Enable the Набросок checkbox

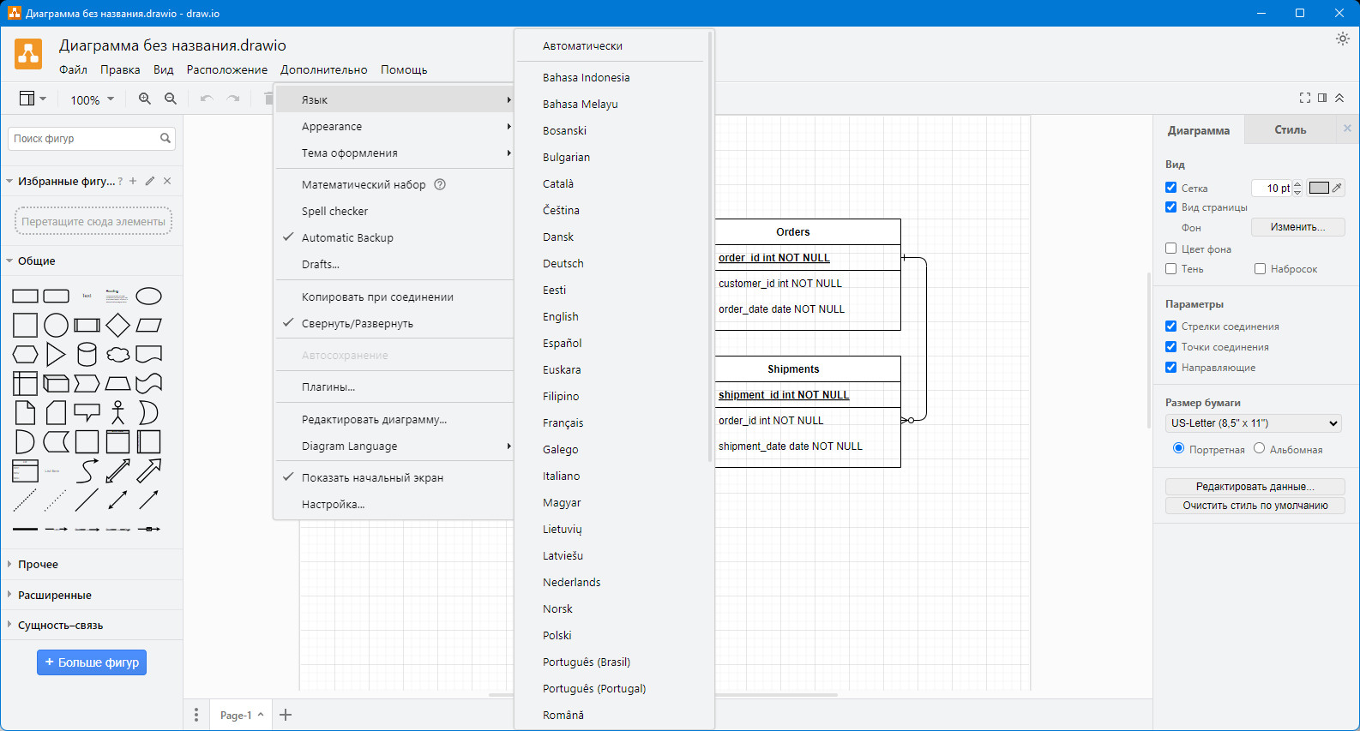coord(1260,268)
